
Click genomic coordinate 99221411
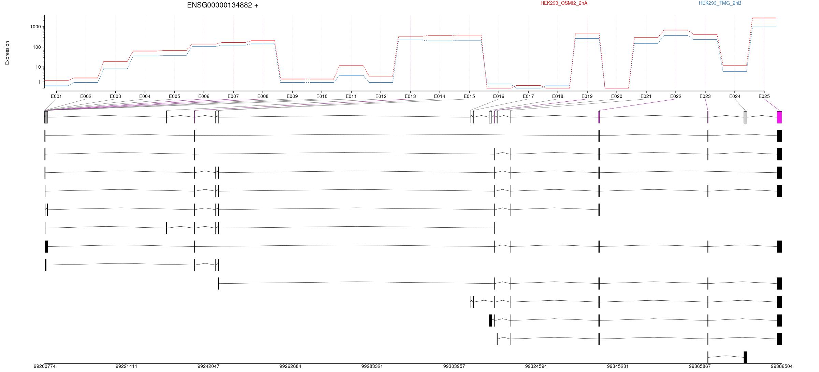(127, 366)
